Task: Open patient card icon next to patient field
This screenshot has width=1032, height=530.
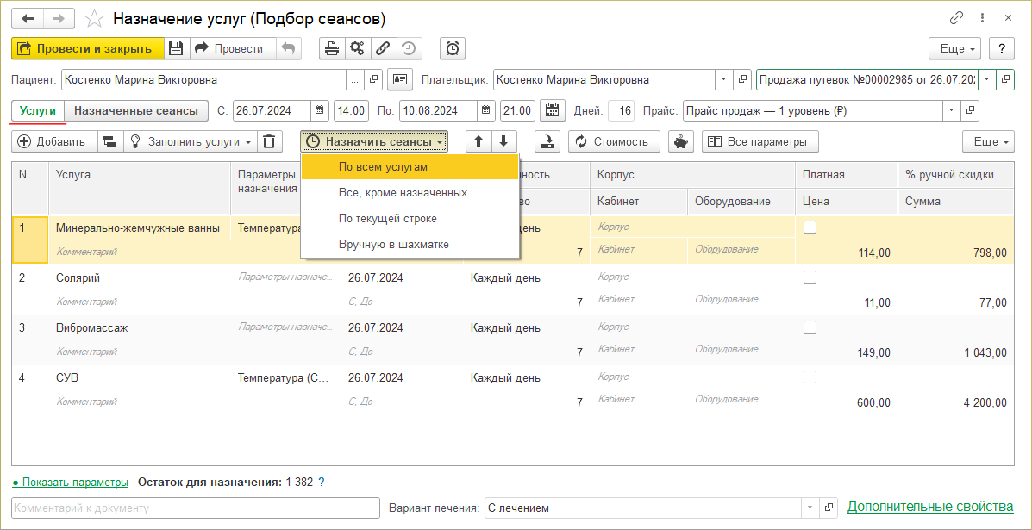Action: [399, 79]
